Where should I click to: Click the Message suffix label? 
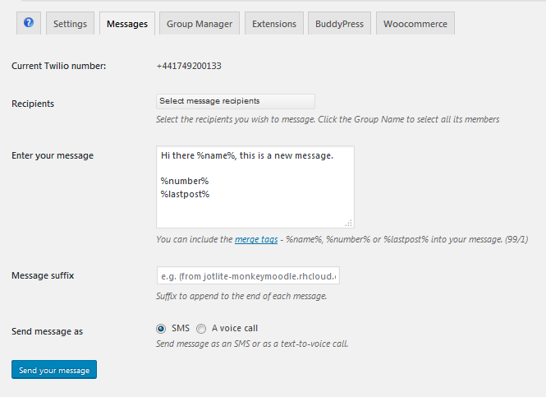pos(43,275)
